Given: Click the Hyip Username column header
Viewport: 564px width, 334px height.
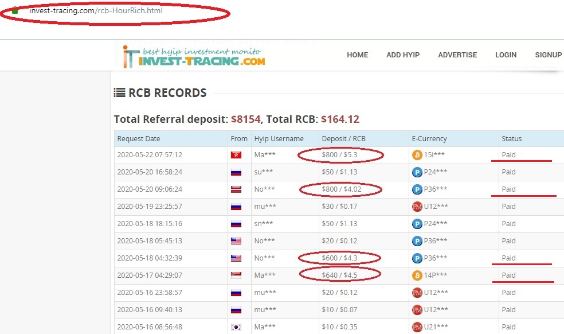Looking at the screenshot, I should [x=279, y=139].
